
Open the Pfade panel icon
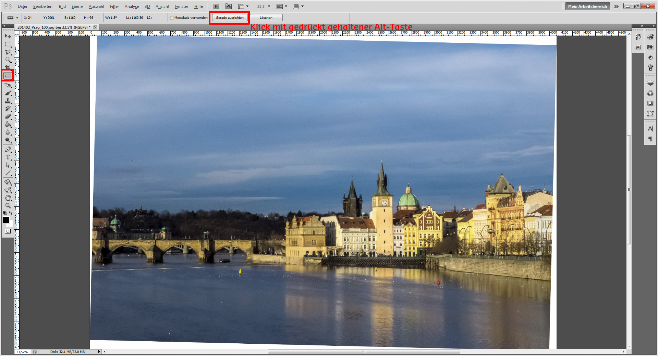tap(650, 114)
